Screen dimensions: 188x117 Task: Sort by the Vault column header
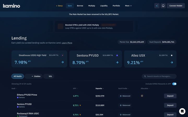(x=14, y=88)
